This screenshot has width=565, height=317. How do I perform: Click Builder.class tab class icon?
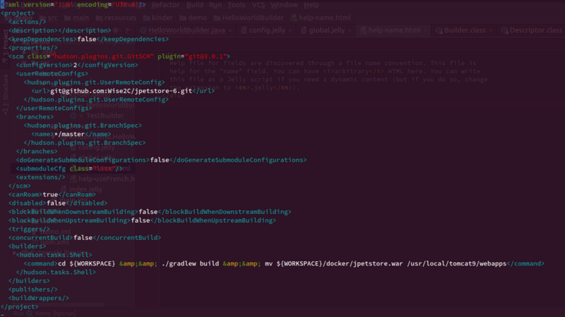click(x=439, y=30)
